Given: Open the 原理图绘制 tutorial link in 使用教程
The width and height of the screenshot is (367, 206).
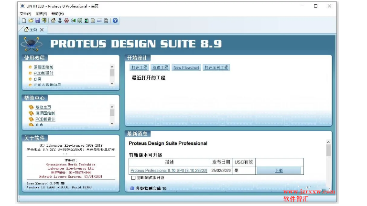Looking at the screenshot, I should tap(43, 67).
